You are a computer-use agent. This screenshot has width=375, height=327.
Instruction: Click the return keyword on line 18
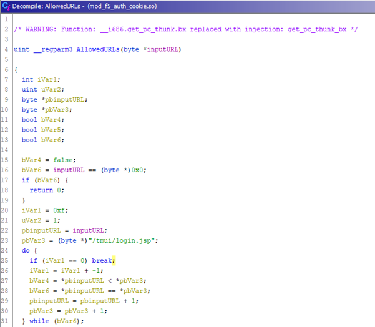(x=41, y=191)
